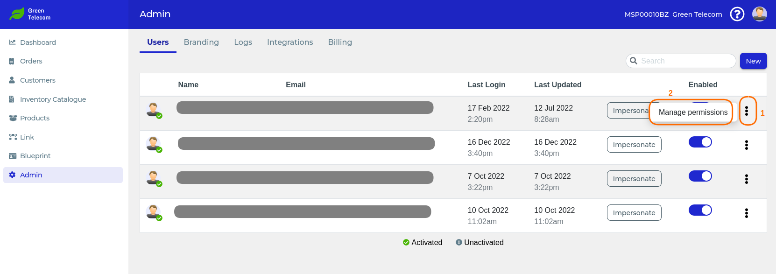This screenshot has height=274, width=776.
Task: Open the help question mark icon
Action: 737,14
